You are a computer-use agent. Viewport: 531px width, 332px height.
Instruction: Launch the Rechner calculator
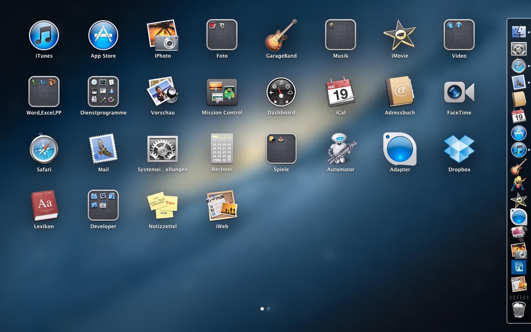[x=222, y=149]
